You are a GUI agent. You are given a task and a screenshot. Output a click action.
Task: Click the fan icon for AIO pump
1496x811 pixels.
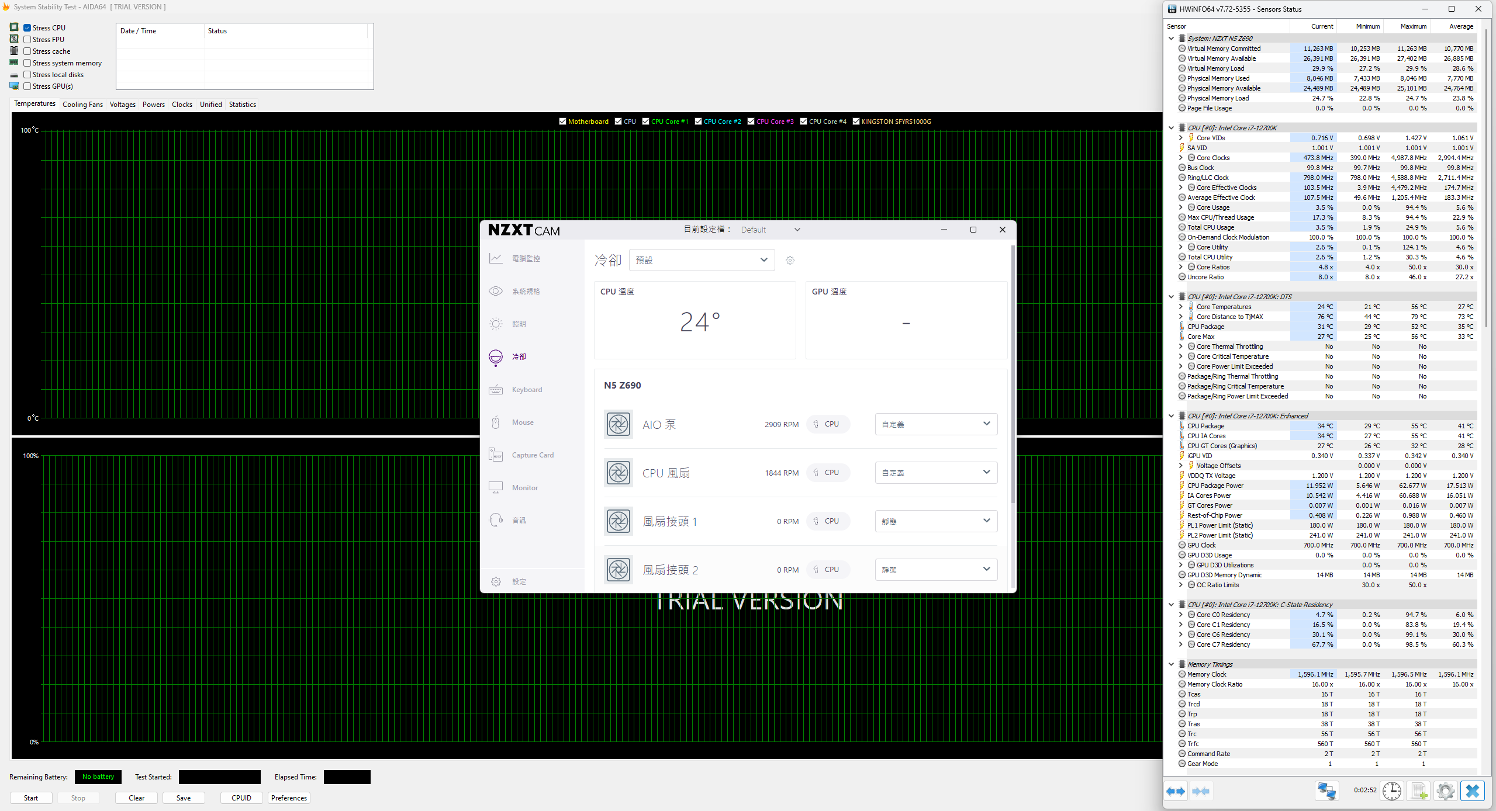tap(618, 424)
